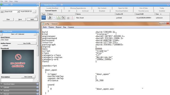Toggle the Assets panel far-right arrow
170x95 pixels.
pos(168,5)
